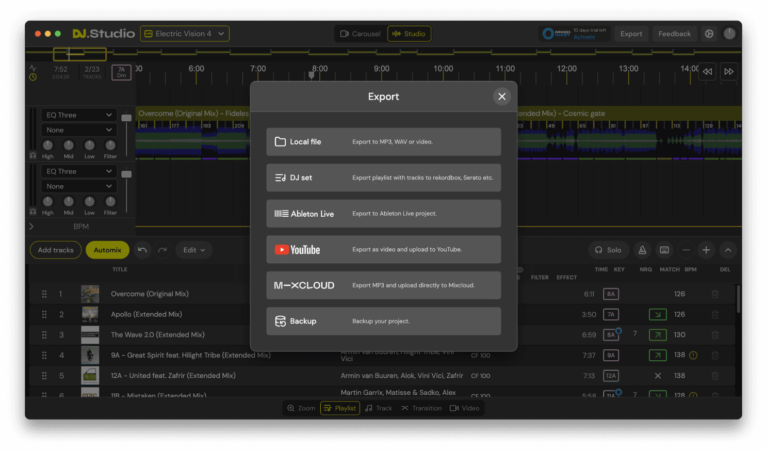This screenshot has width=767, height=450.
Task: Click the High knob on first deck
Action: (x=47, y=145)
